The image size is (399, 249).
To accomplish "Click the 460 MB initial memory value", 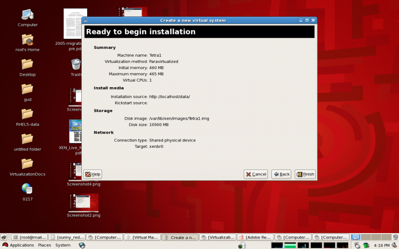I will click(156, 68).
